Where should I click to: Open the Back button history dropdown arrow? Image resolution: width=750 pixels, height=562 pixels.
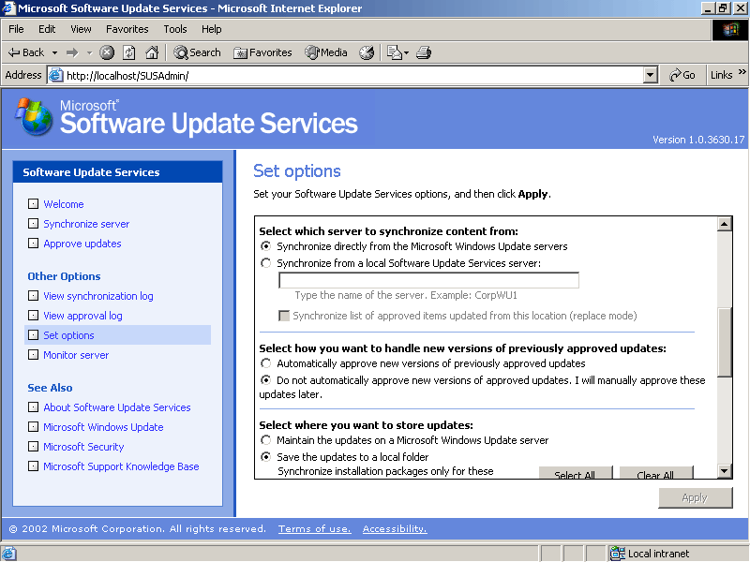click(x=54, y=52)
